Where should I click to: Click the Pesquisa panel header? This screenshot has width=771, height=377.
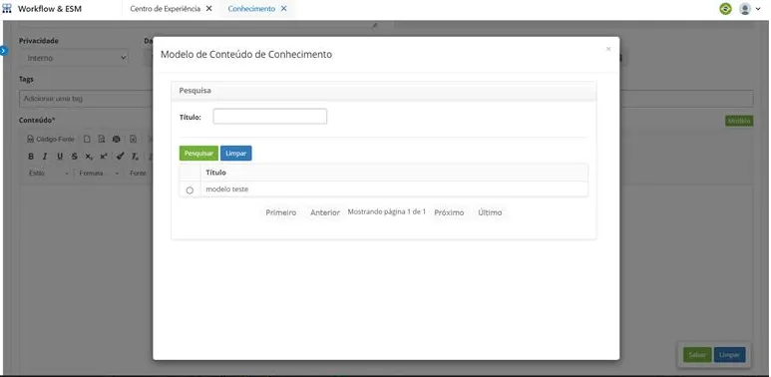pos(384,91)
